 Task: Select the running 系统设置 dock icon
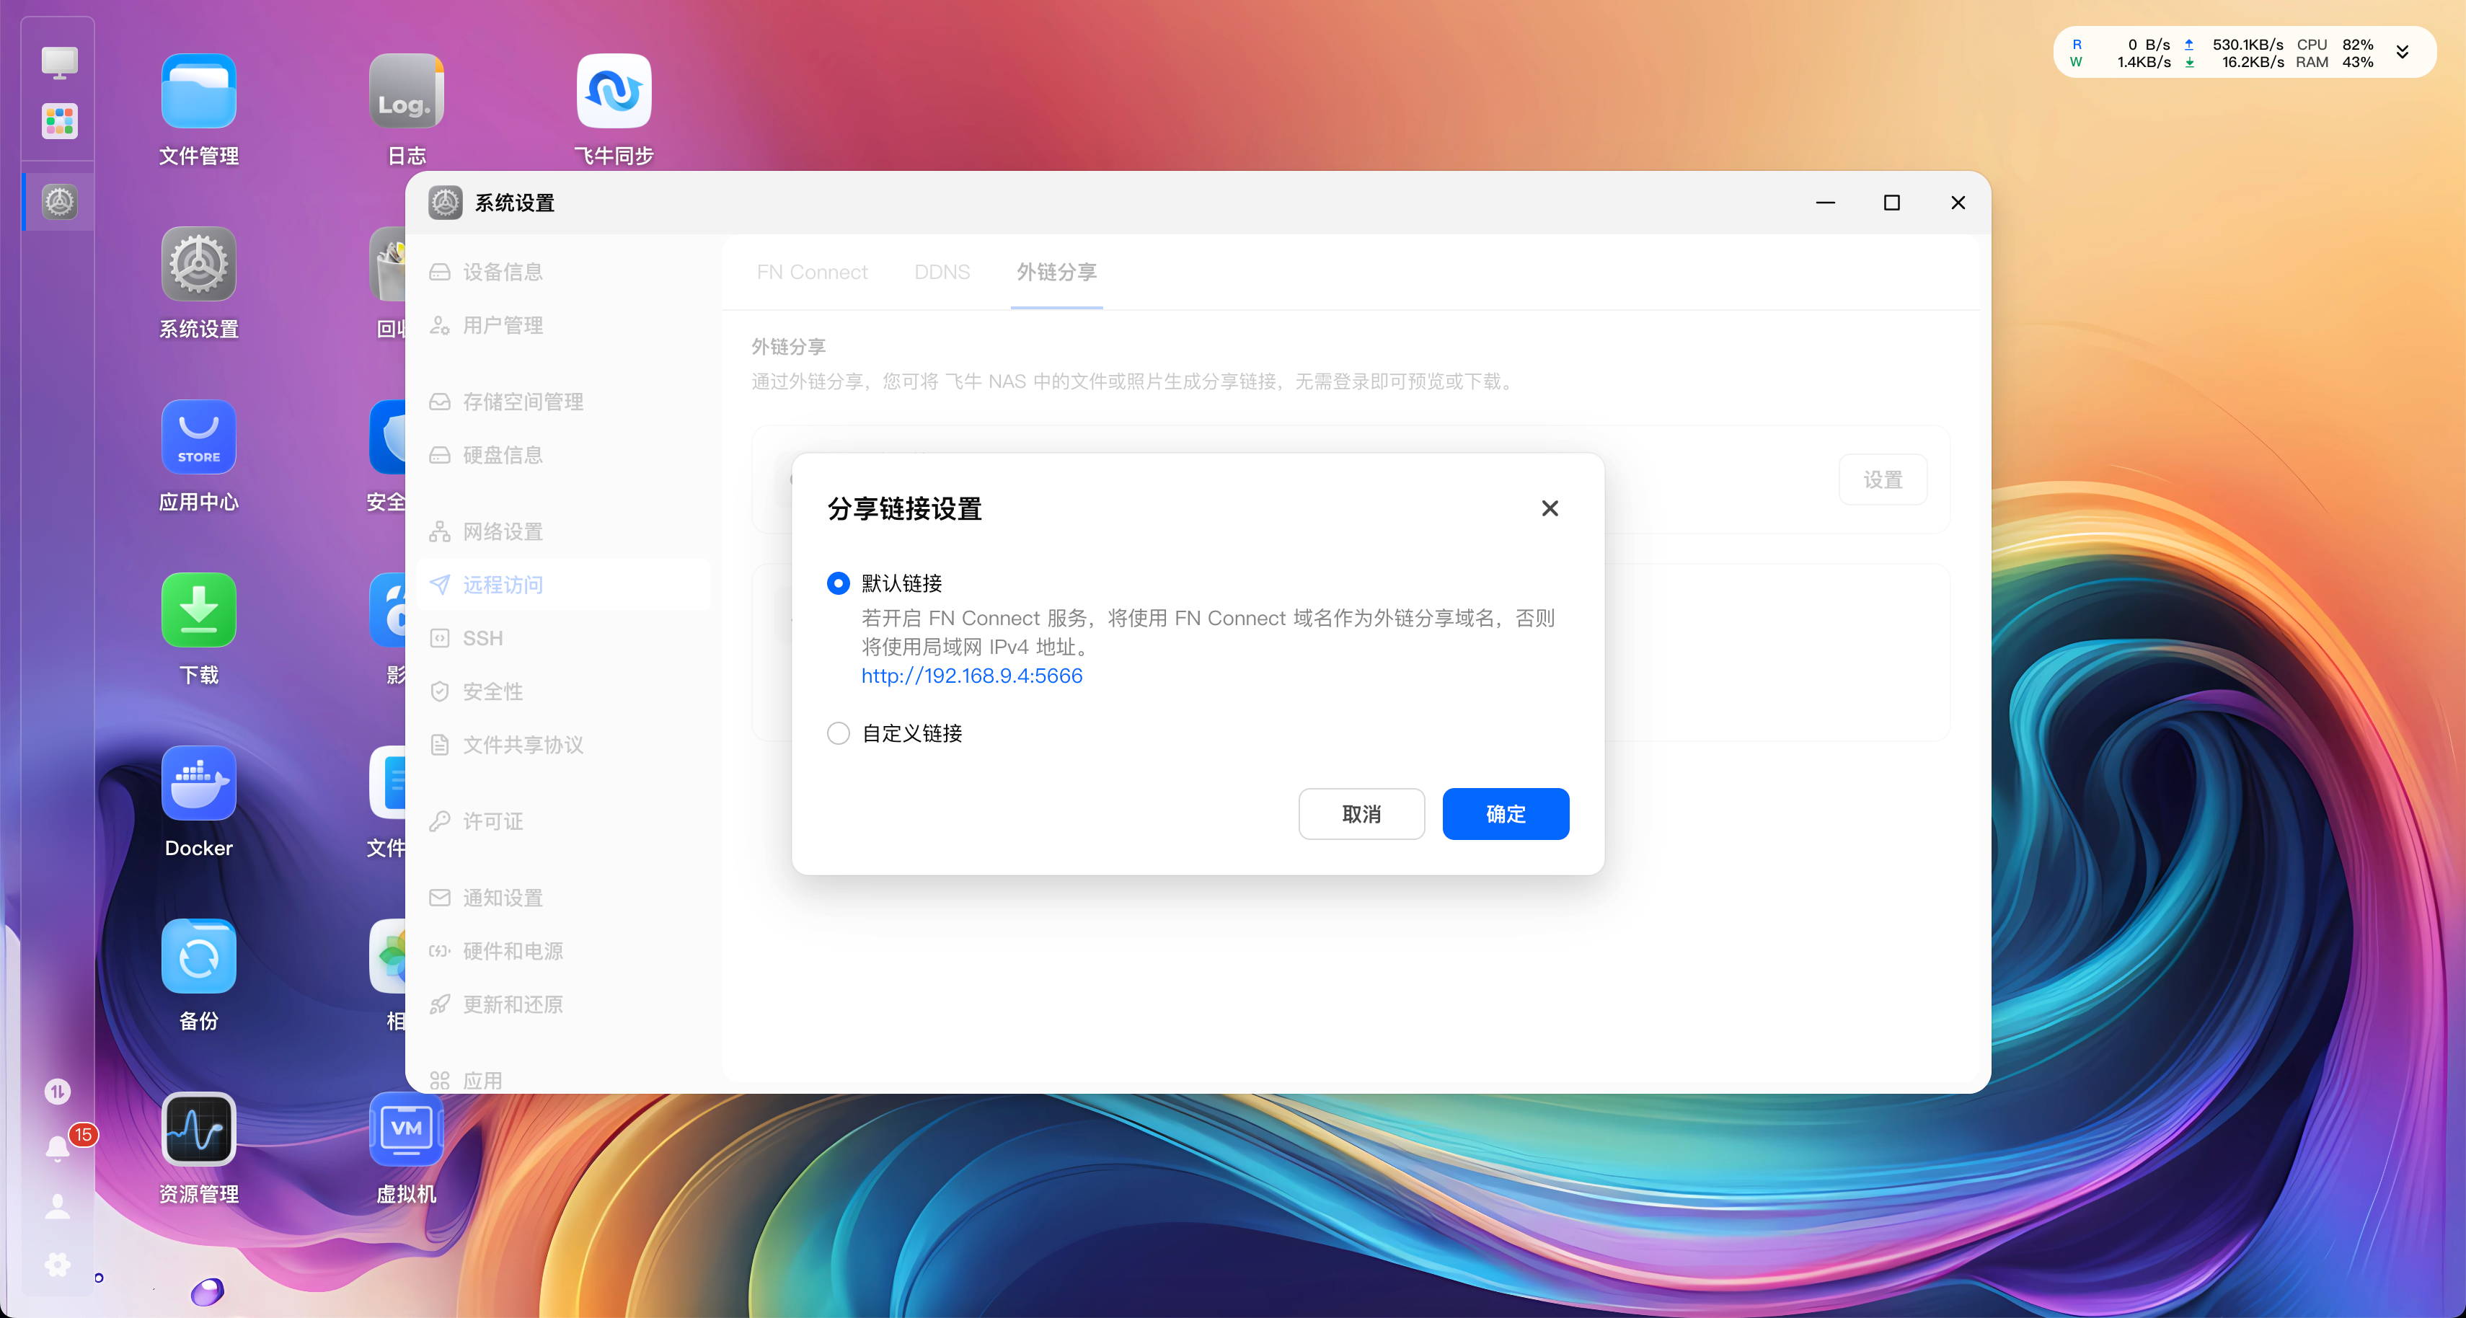(x=59, y=202)
